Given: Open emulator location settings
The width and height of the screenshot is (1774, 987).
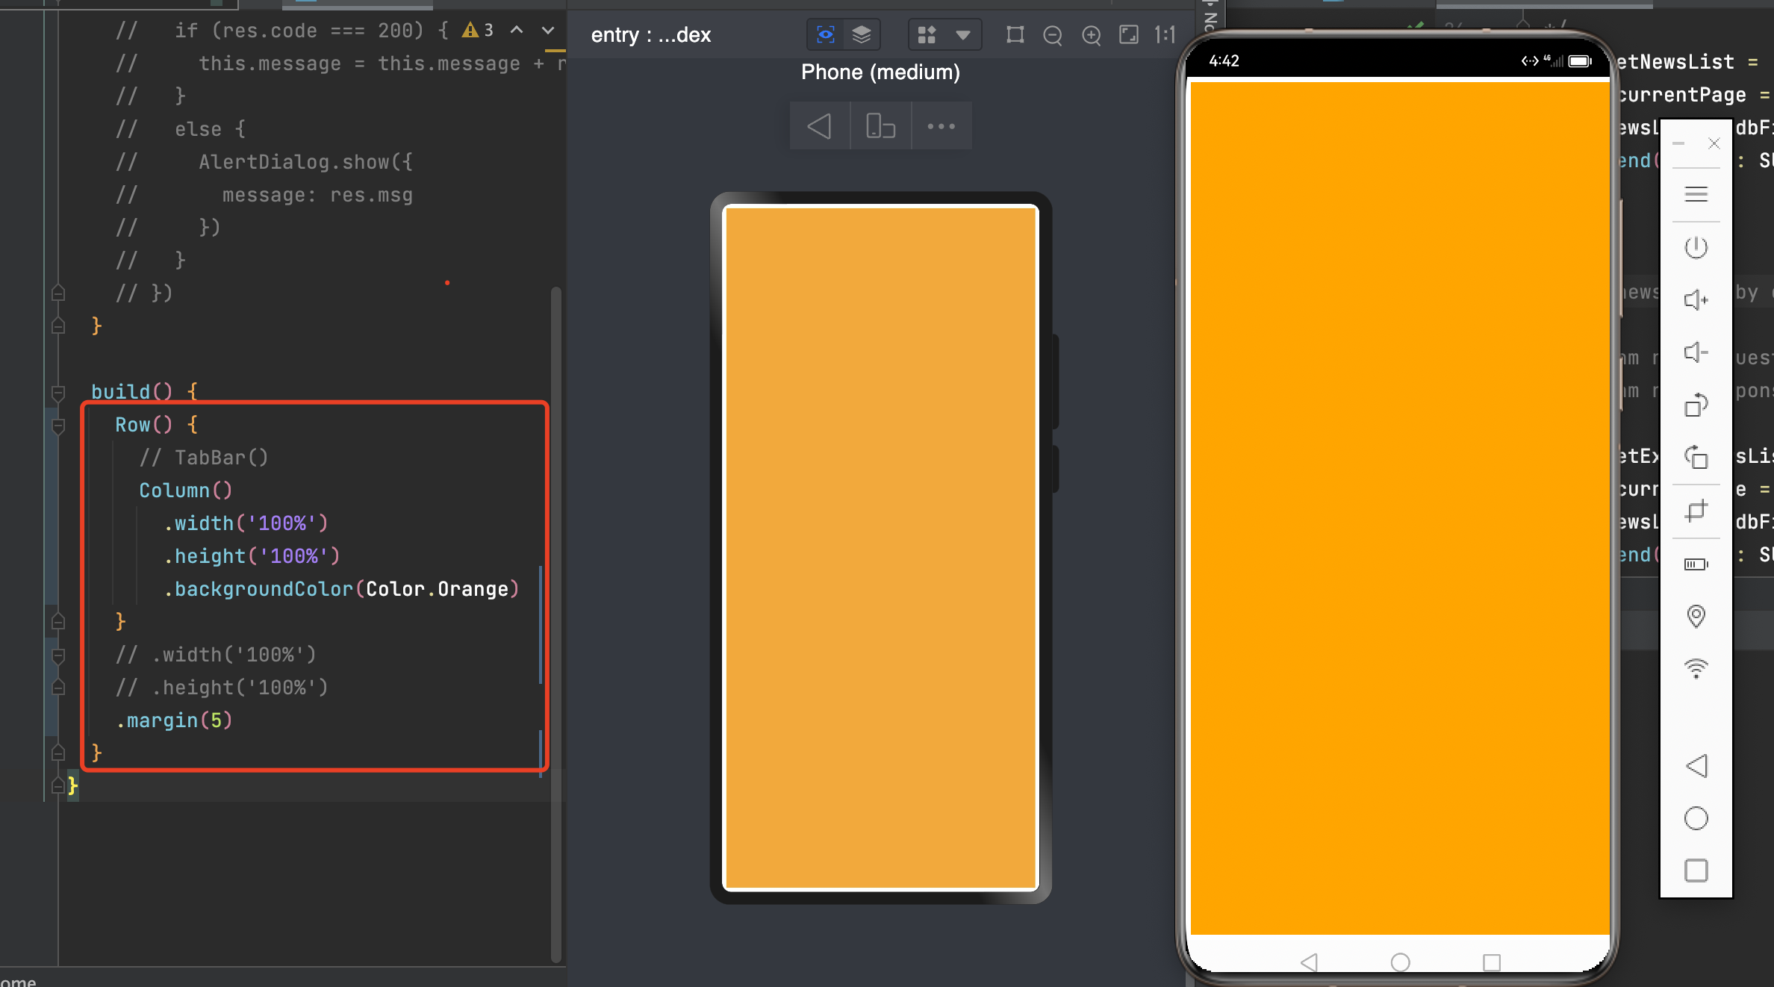Looking at the screenshot, I should click(x=1696, y=616).
